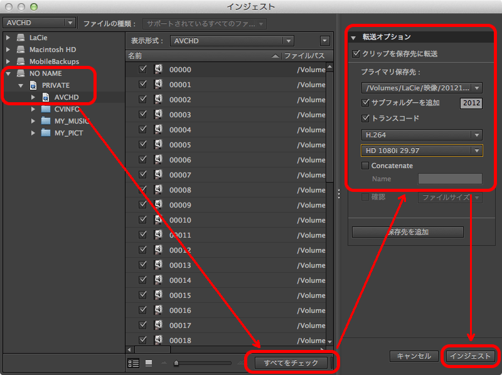
Task: Switch to thumbnail view icon
Action: [149, 362]
